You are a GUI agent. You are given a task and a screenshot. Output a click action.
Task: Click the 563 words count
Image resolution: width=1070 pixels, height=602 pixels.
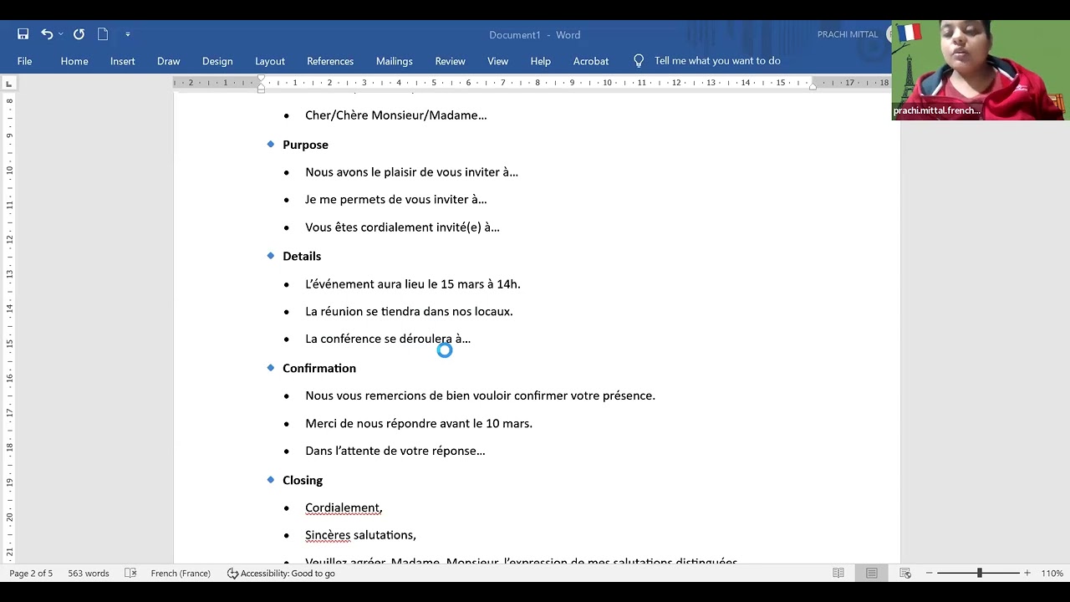(89, 574)
